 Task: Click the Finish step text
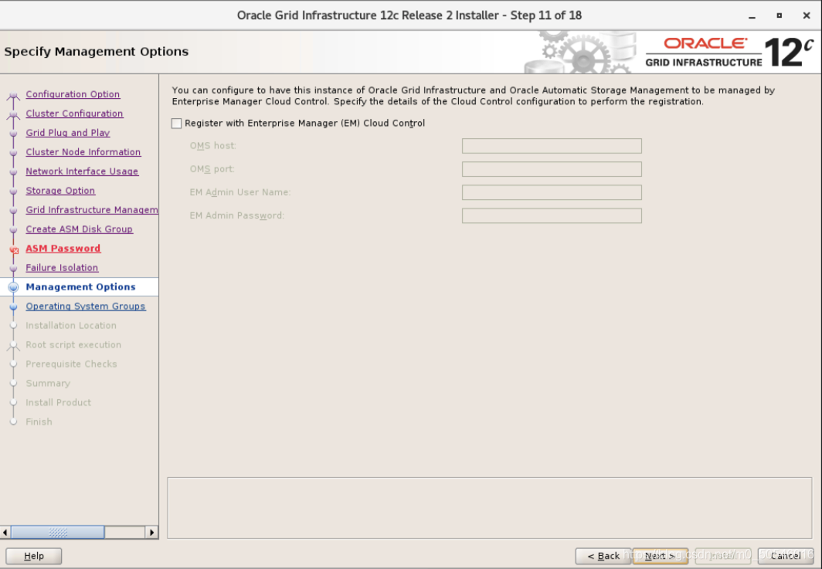point(39,422)
